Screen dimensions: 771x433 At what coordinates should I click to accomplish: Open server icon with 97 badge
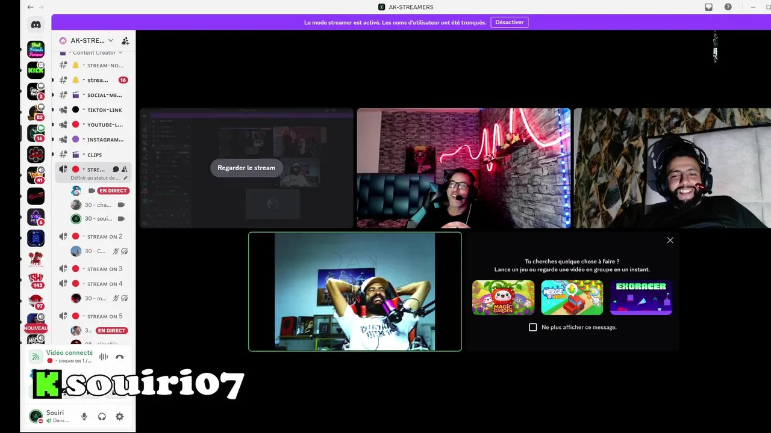(x=36, y=301)
